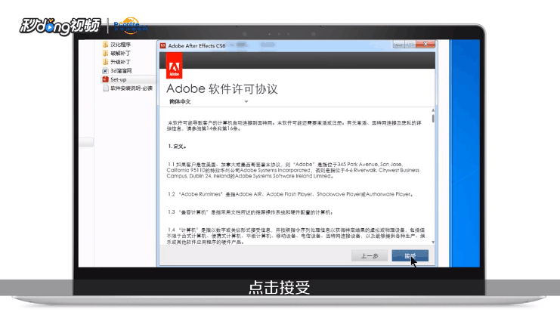Select the Set-up file in explorer

tap(118, 79)
